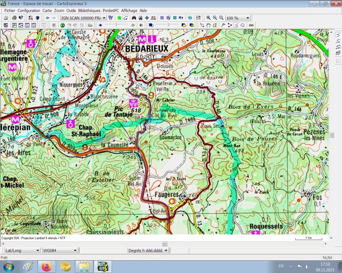Open search with the binoculars icon
The image size is (342, 273).
pos(134,18)
